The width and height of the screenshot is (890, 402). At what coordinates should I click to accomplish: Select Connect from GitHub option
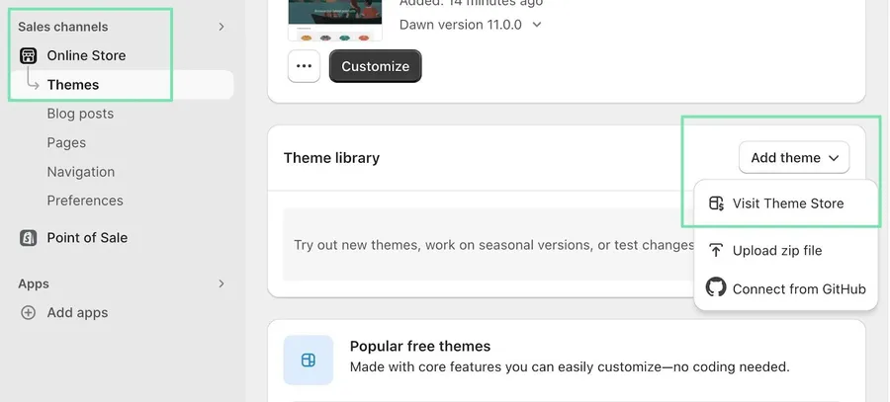(x=785, y=288)
